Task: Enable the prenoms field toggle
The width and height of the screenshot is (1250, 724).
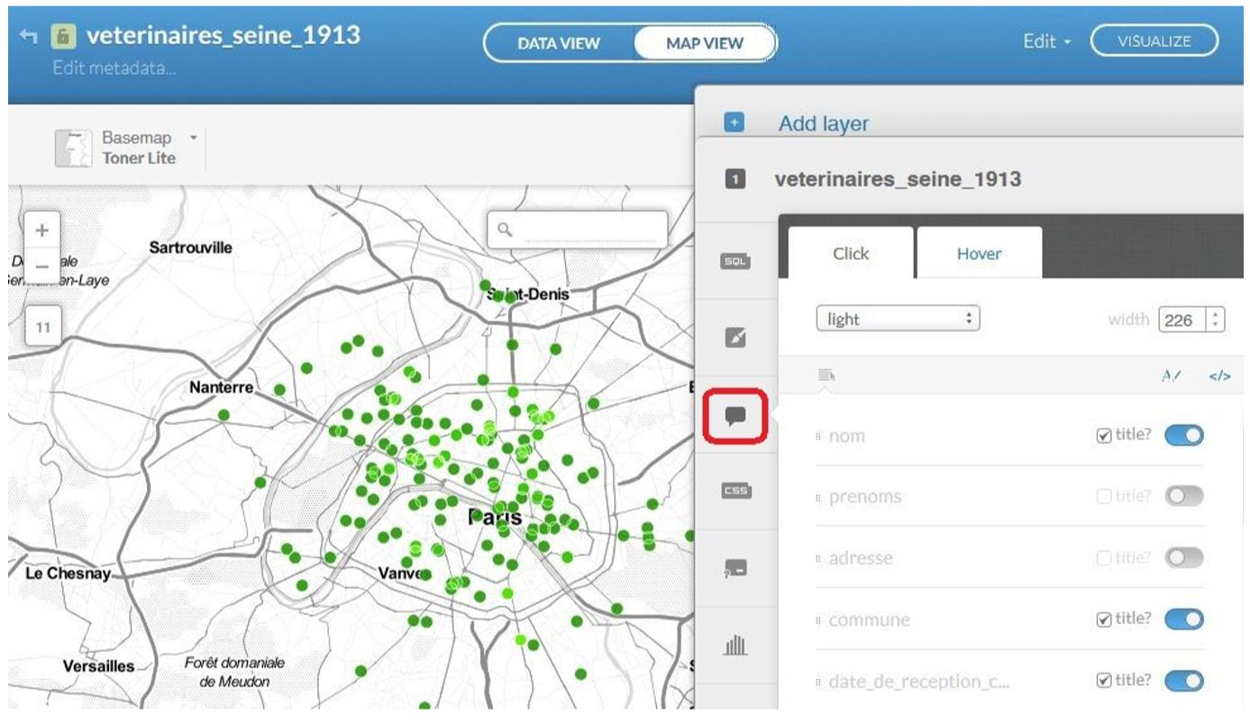Action: tap(1183, 496)
